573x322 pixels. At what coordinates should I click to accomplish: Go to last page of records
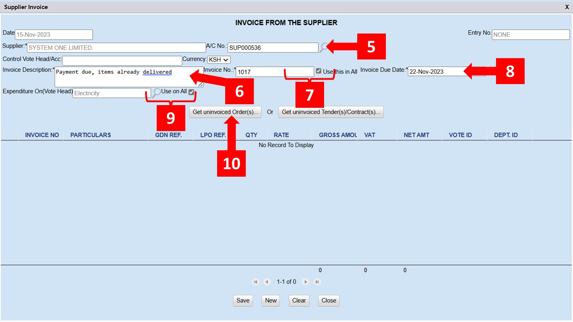click(x=317, y=282)
